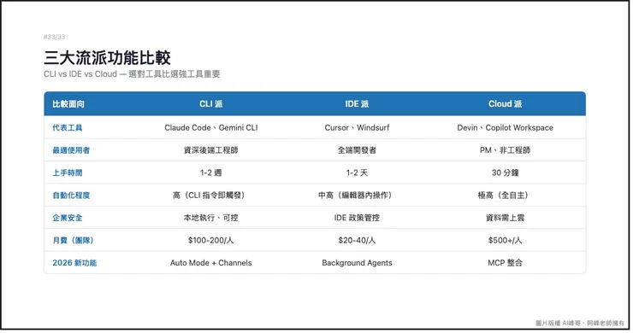This screenshot has width=633, height=333.
Task: Click header cell Cloud 派
Action: click(x=505, y=104)
